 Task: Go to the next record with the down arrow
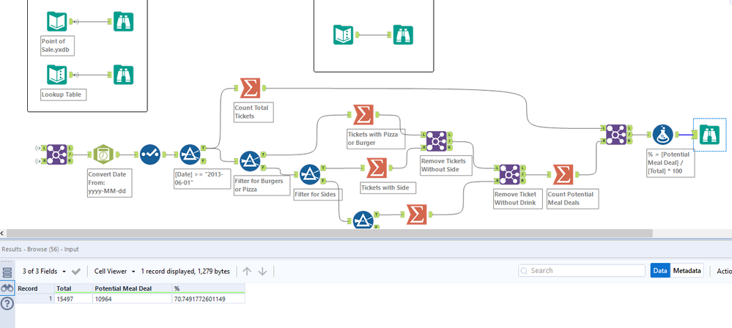tap(262, 271)
